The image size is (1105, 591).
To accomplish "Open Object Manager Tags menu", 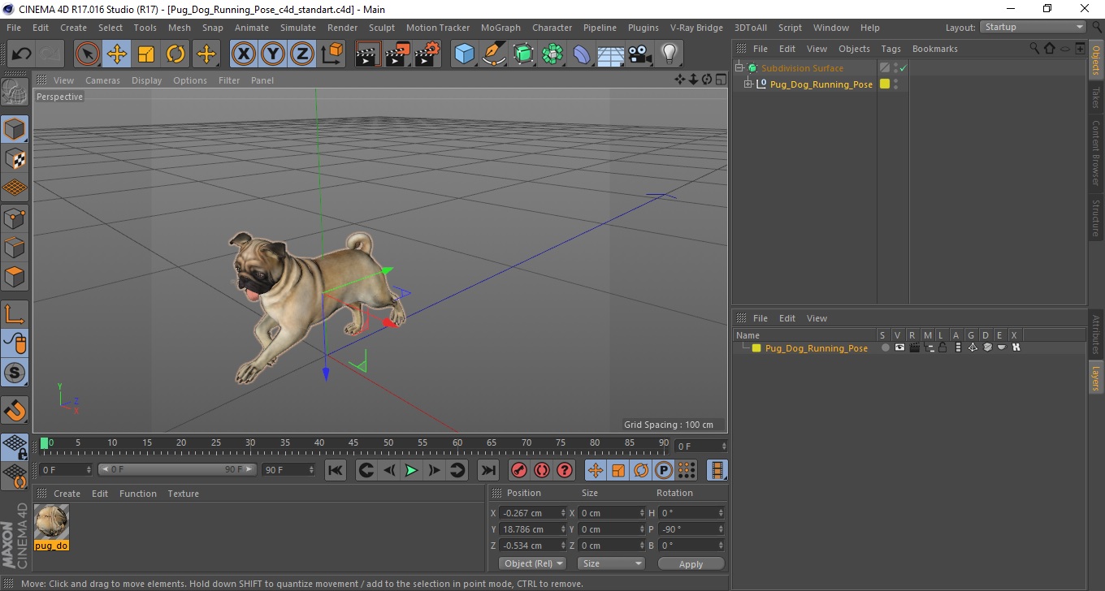I will (890, 49).
